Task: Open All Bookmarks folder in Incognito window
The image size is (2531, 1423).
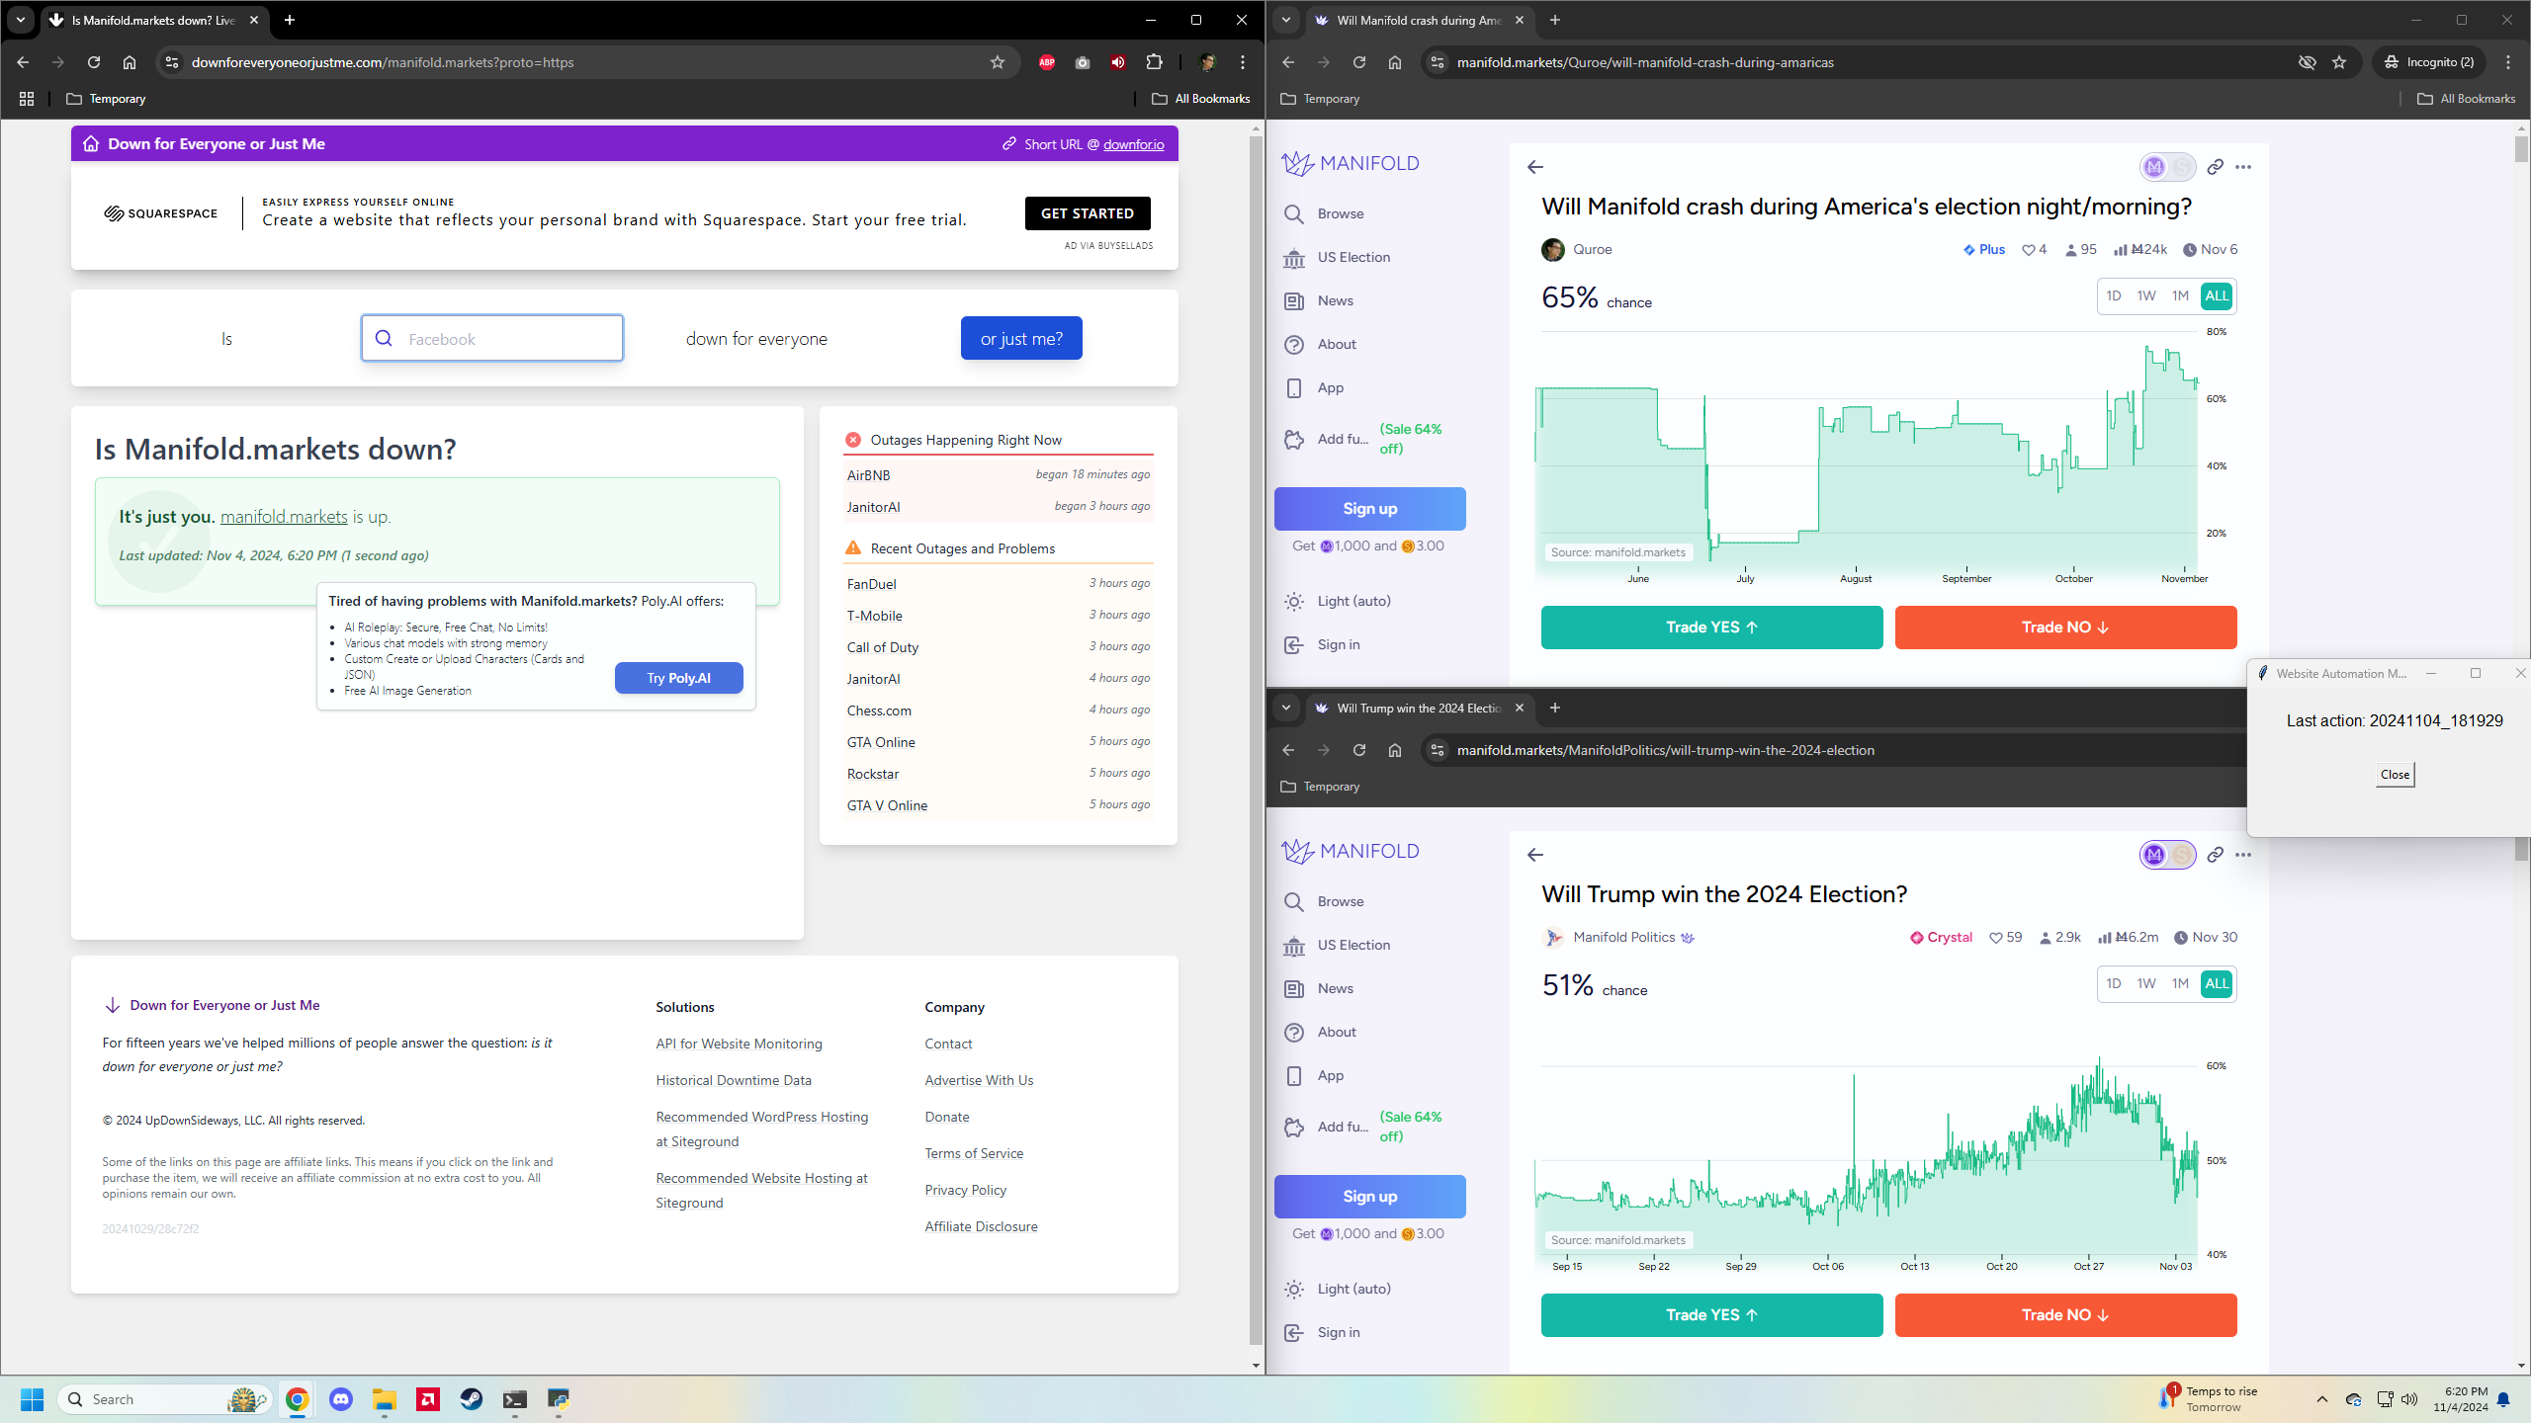Action: click(2467, 99)
